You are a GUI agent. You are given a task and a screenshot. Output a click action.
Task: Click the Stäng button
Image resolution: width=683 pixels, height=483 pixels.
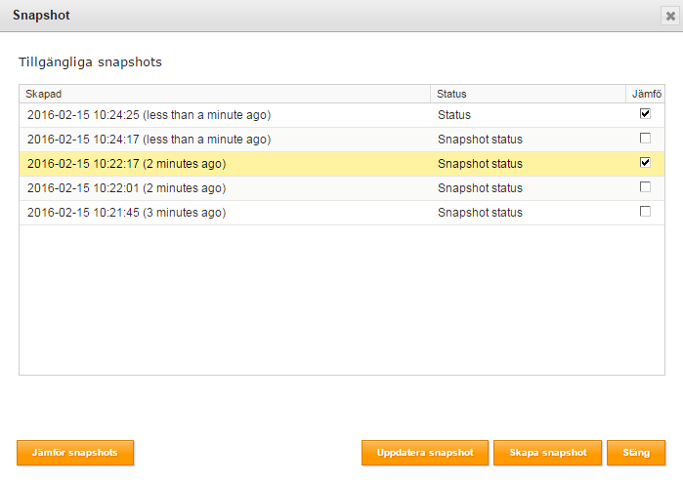[636, 453]
